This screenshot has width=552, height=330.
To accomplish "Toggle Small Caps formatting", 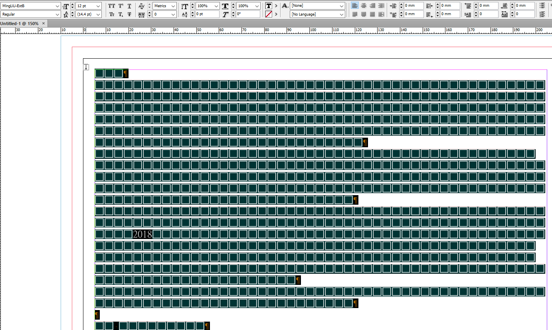I will tap(111, 14).
